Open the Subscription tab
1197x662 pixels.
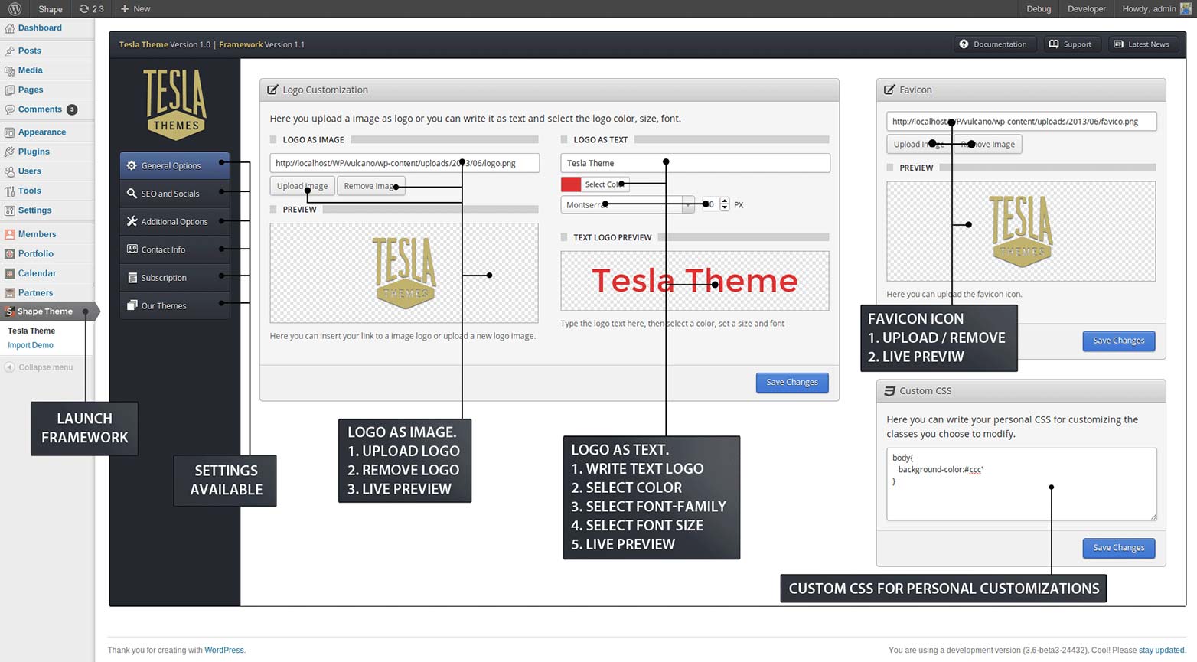(174, 278)
